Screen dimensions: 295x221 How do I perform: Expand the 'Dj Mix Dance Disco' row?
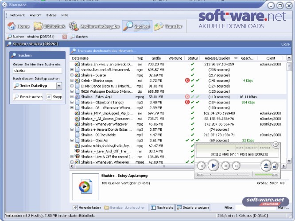(x=72, y=86)
